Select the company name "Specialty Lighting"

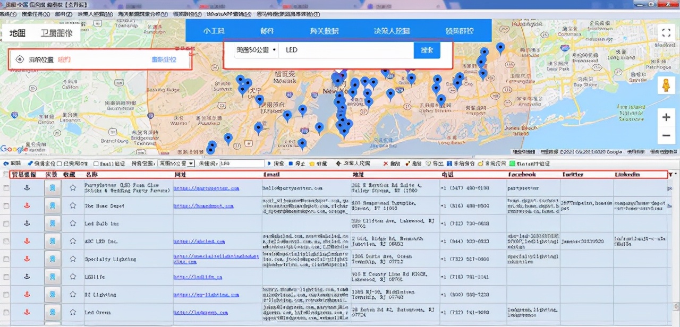tap(110, 259)
